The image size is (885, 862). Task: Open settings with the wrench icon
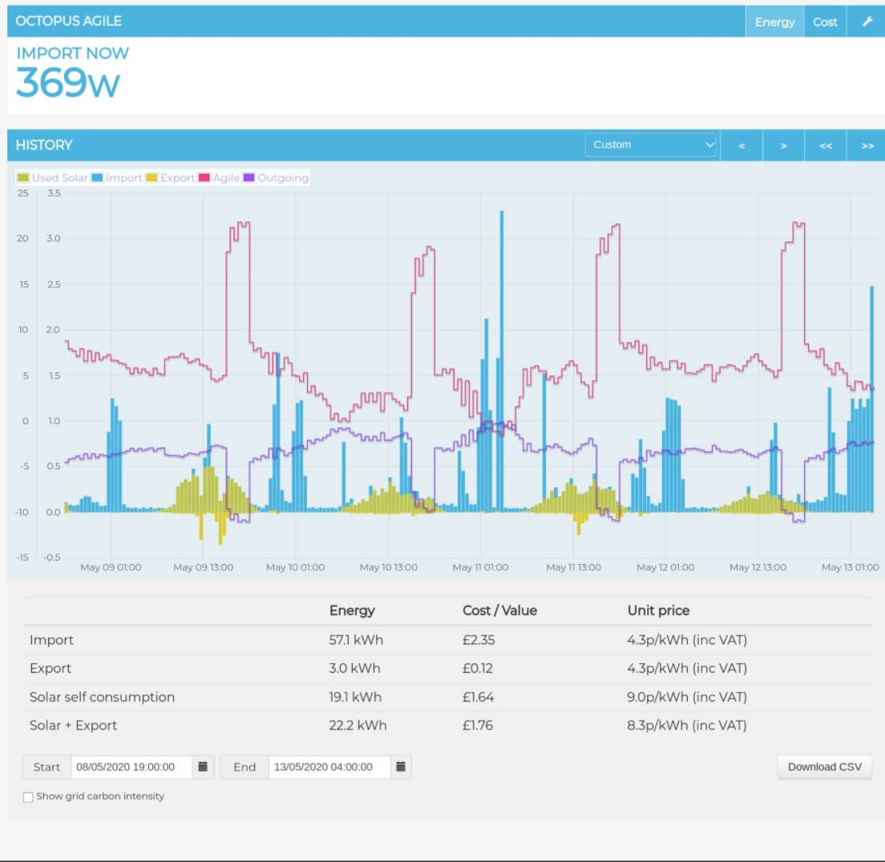coord(867,22)
